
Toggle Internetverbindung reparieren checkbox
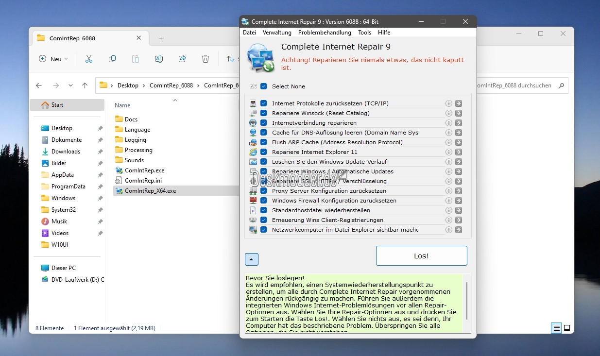click(x=264, y=123)
